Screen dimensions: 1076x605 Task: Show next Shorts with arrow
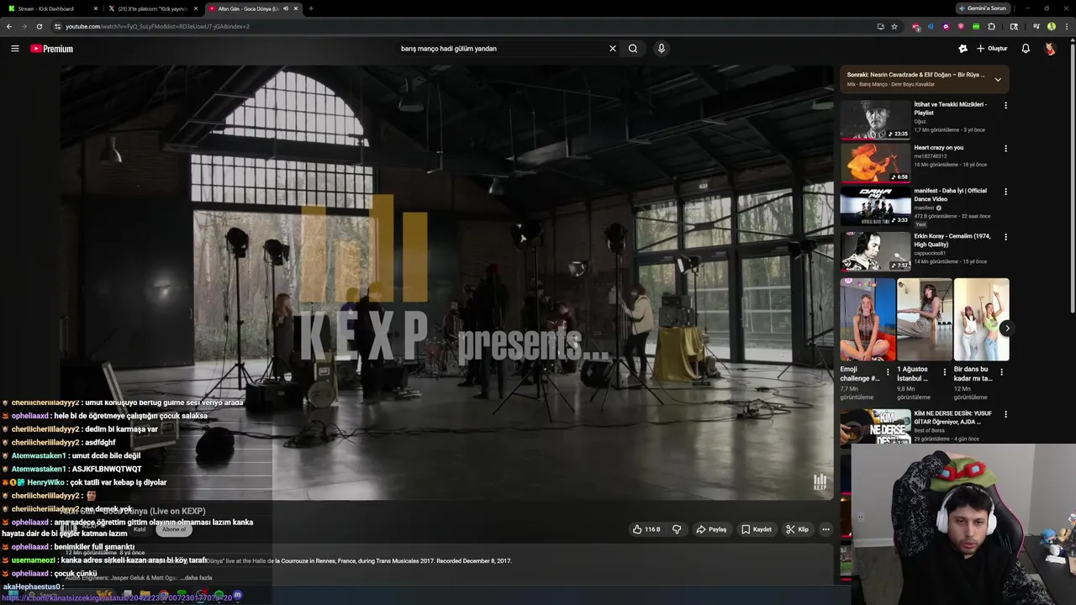[1005, 329]
